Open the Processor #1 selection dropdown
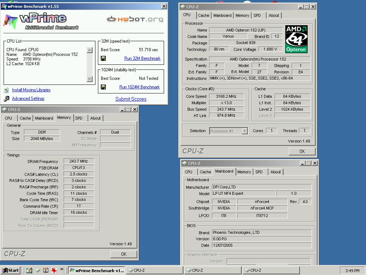Screen dimensions: 366x275 (244, 131)
